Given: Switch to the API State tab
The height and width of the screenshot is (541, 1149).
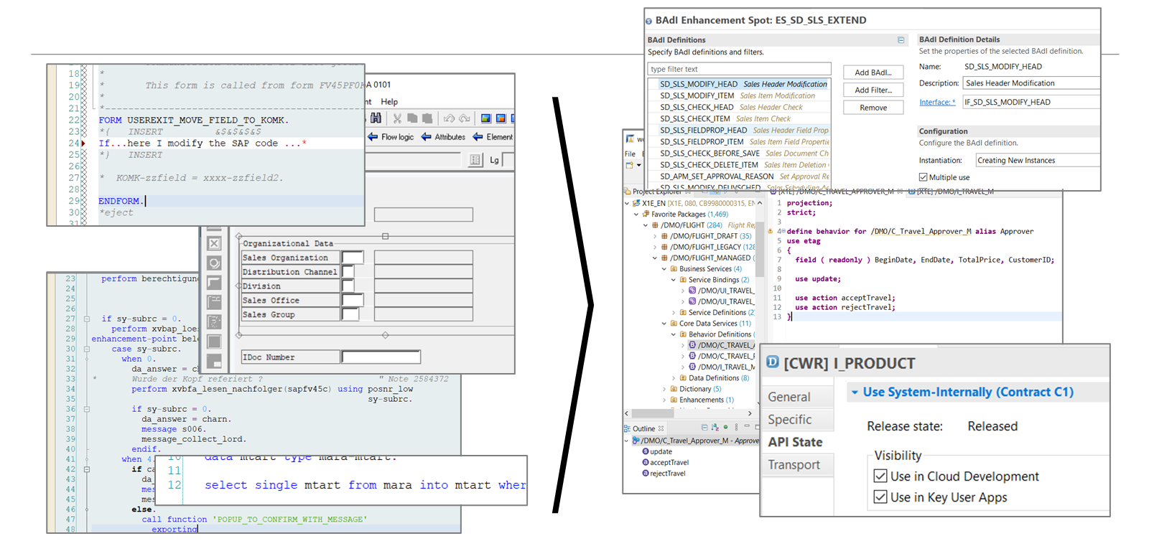Looking at the screenshot, I should pos(795,442).
